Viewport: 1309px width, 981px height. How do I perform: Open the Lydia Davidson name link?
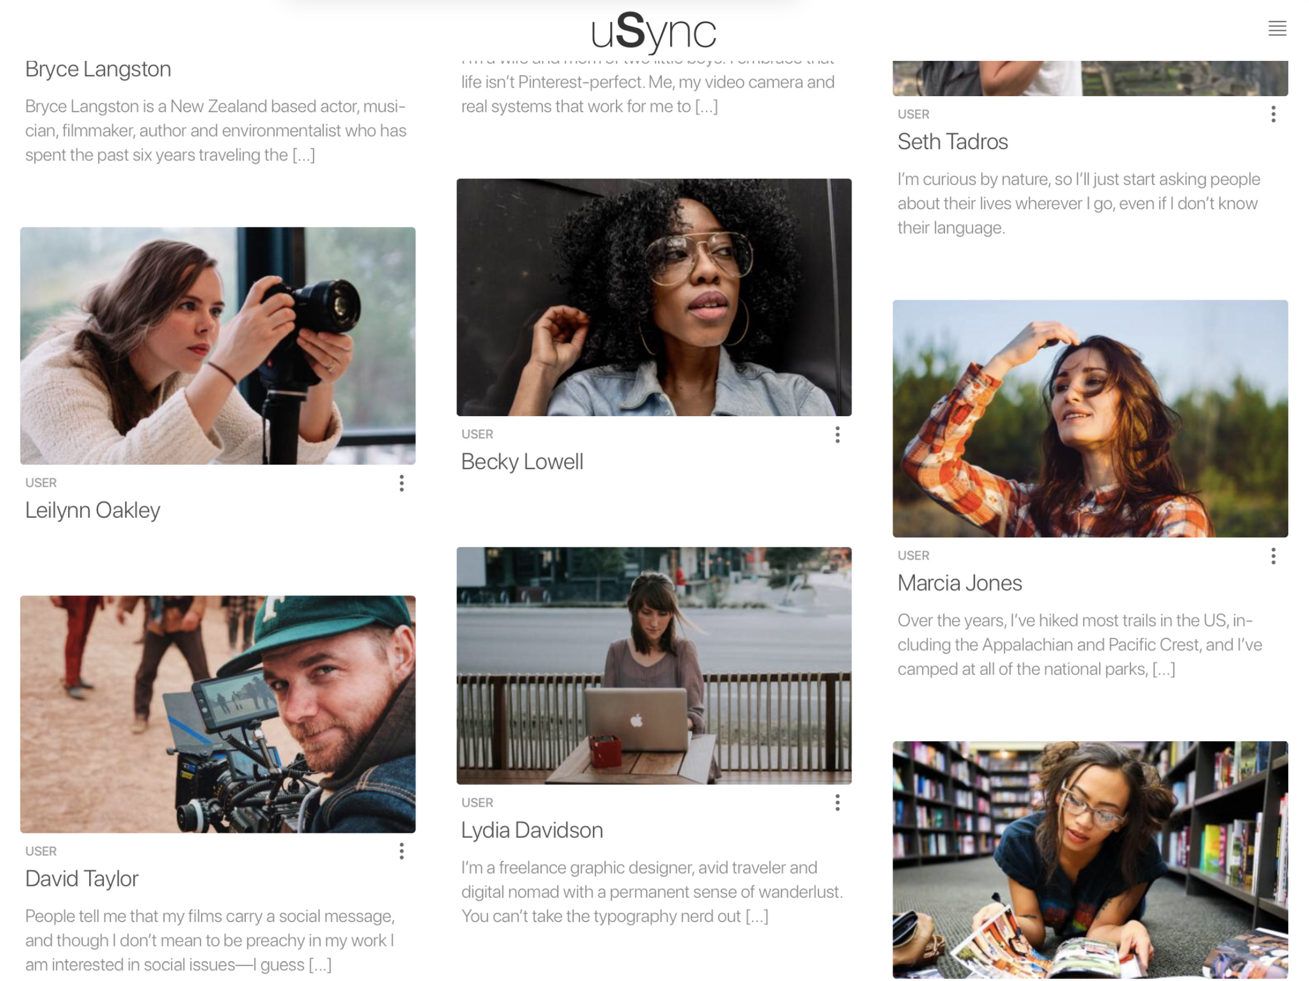531,830
